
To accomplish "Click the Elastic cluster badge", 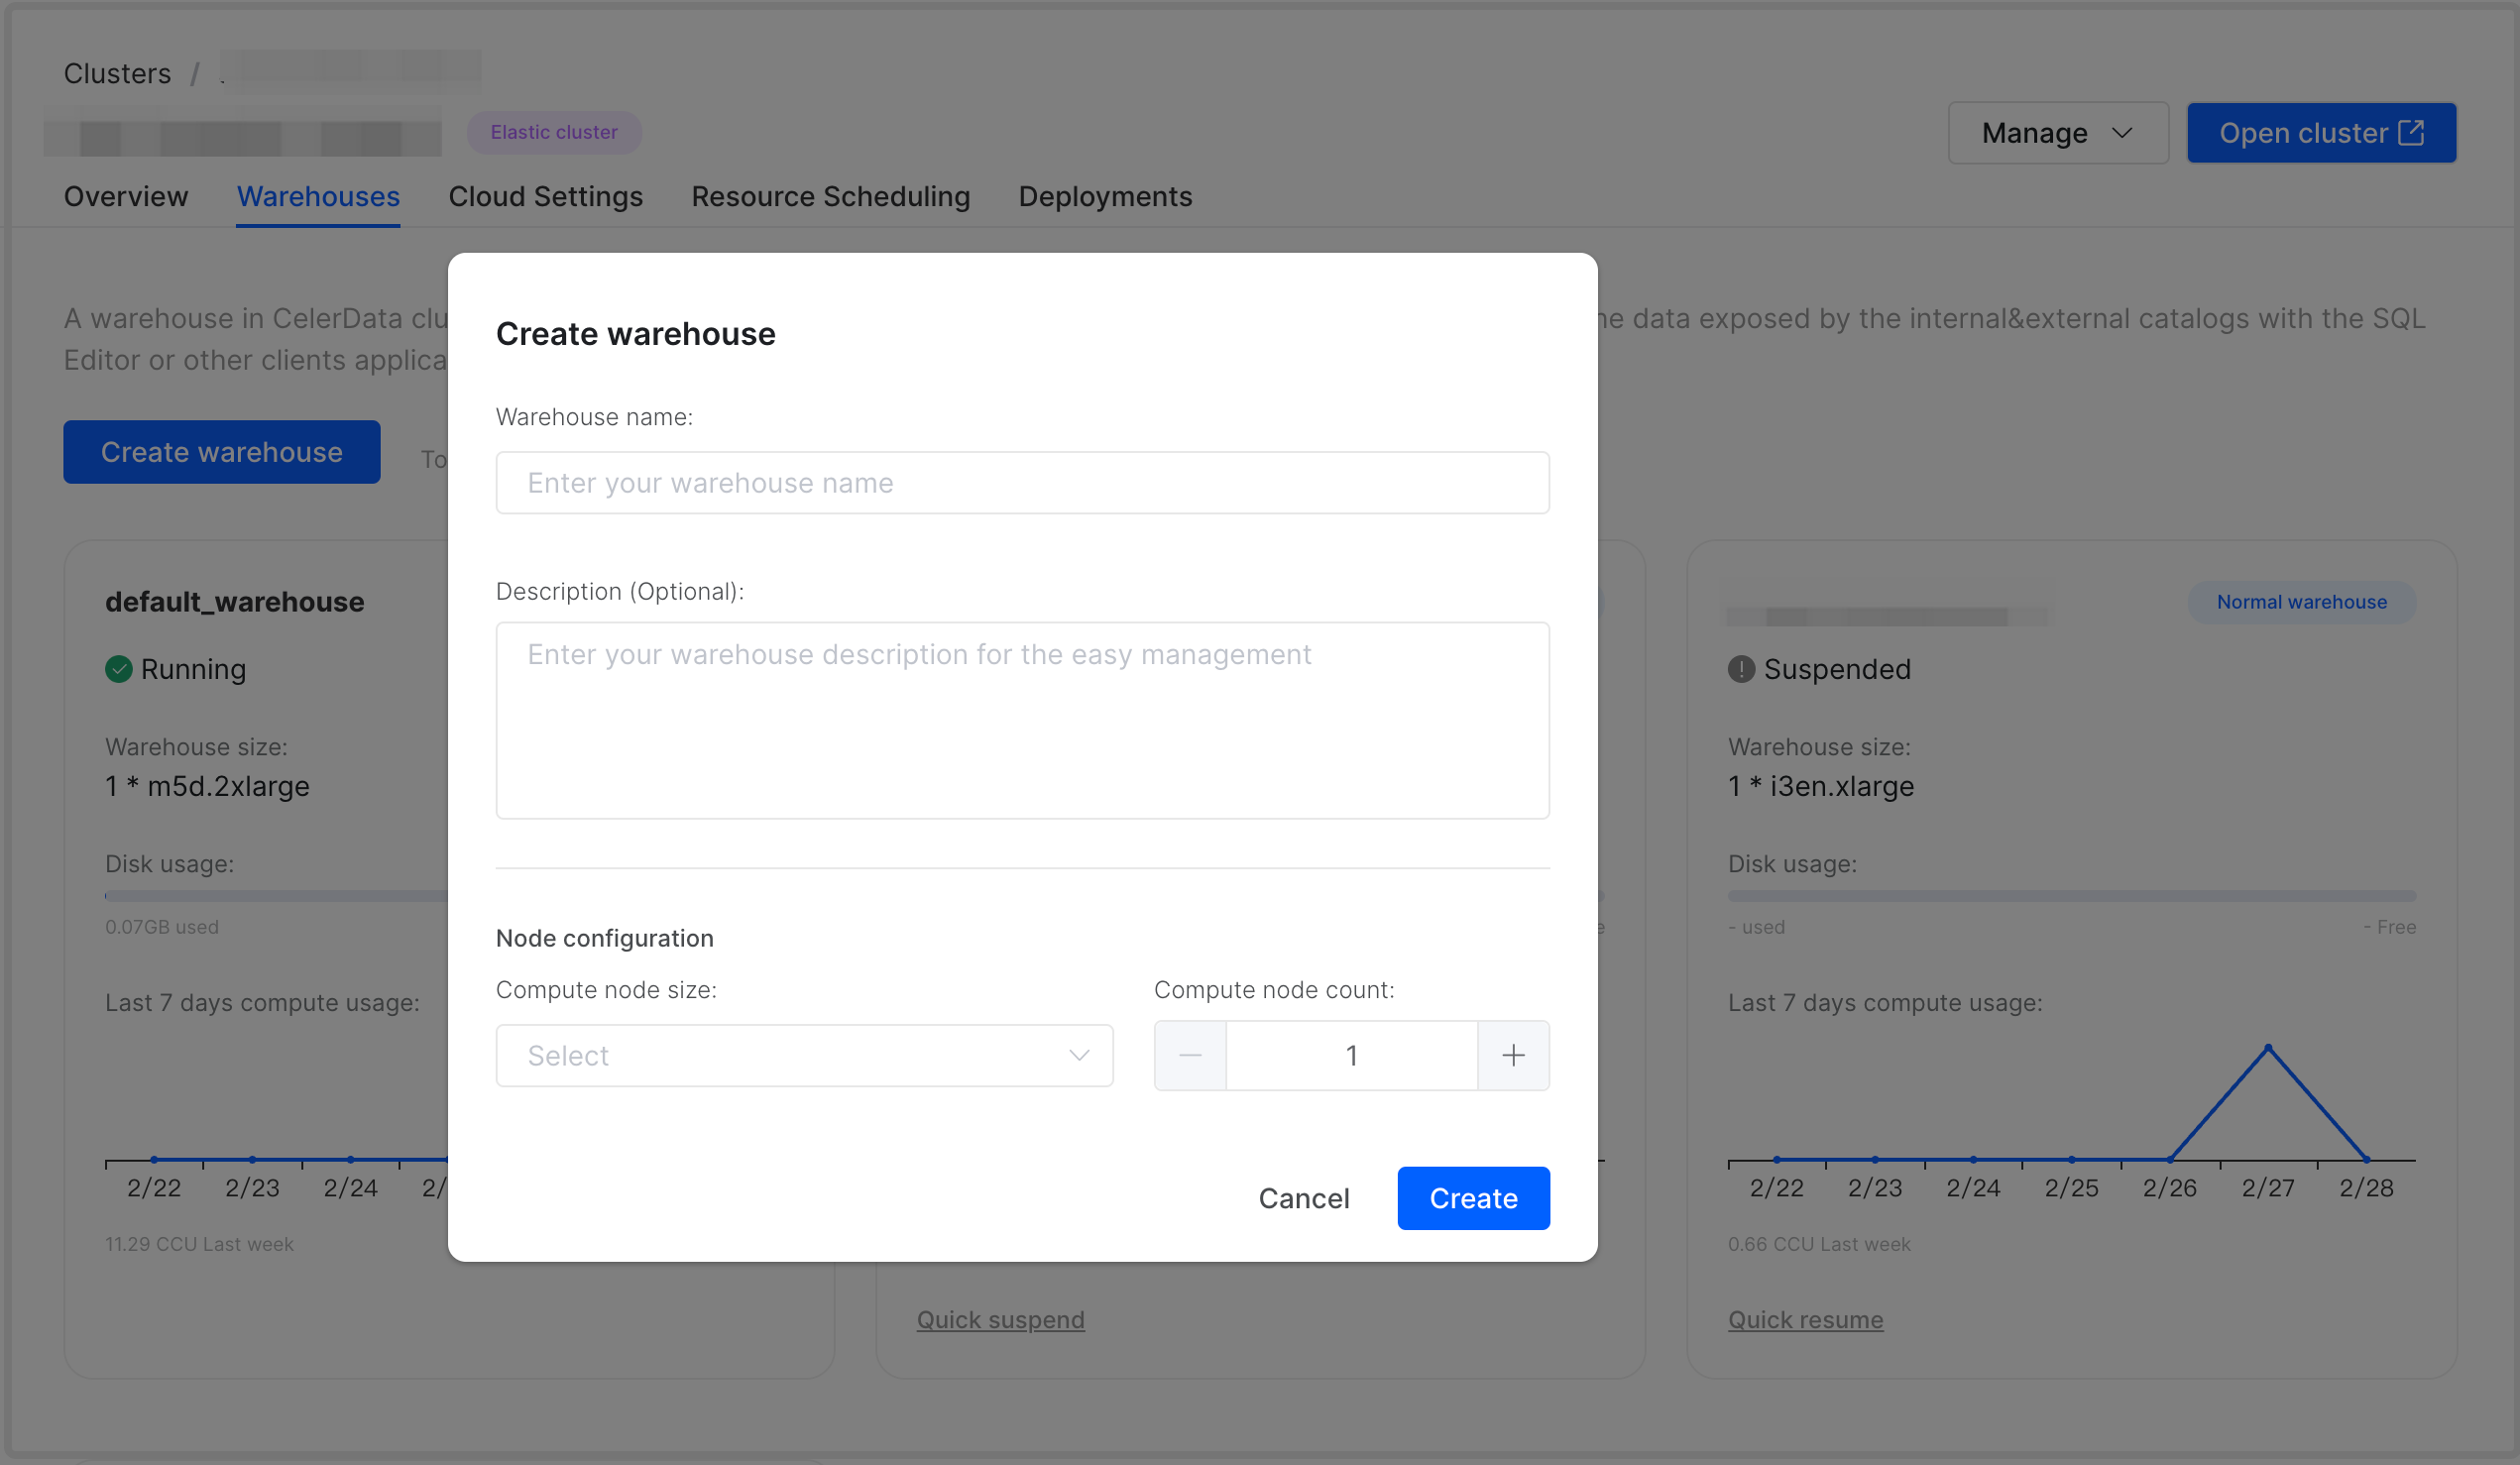I will click(x=554, y=132).
